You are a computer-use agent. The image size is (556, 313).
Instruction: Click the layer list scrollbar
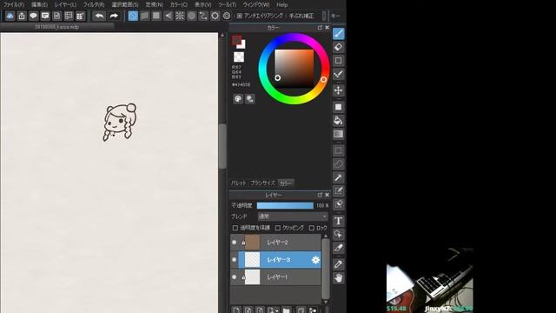click(x=326, y=268)
